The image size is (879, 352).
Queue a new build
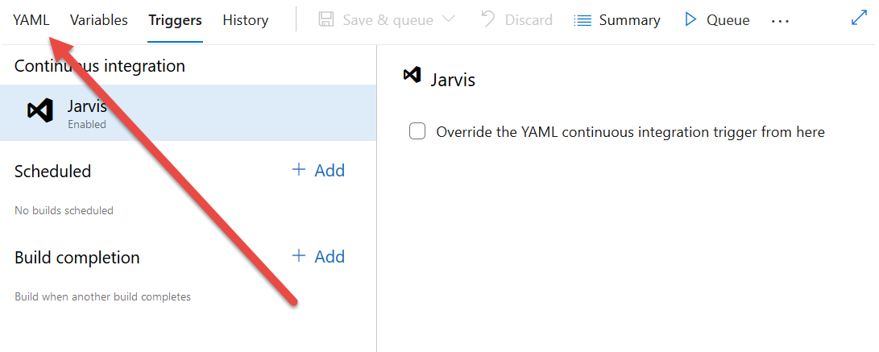pos(717,20)
